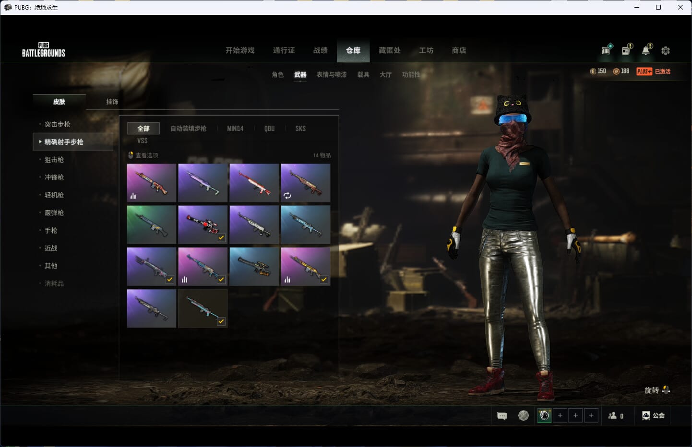This screenshot has height=447, width=692.
Task: Switch to the 功能性 sub-tab
Action: coord(411,75)
